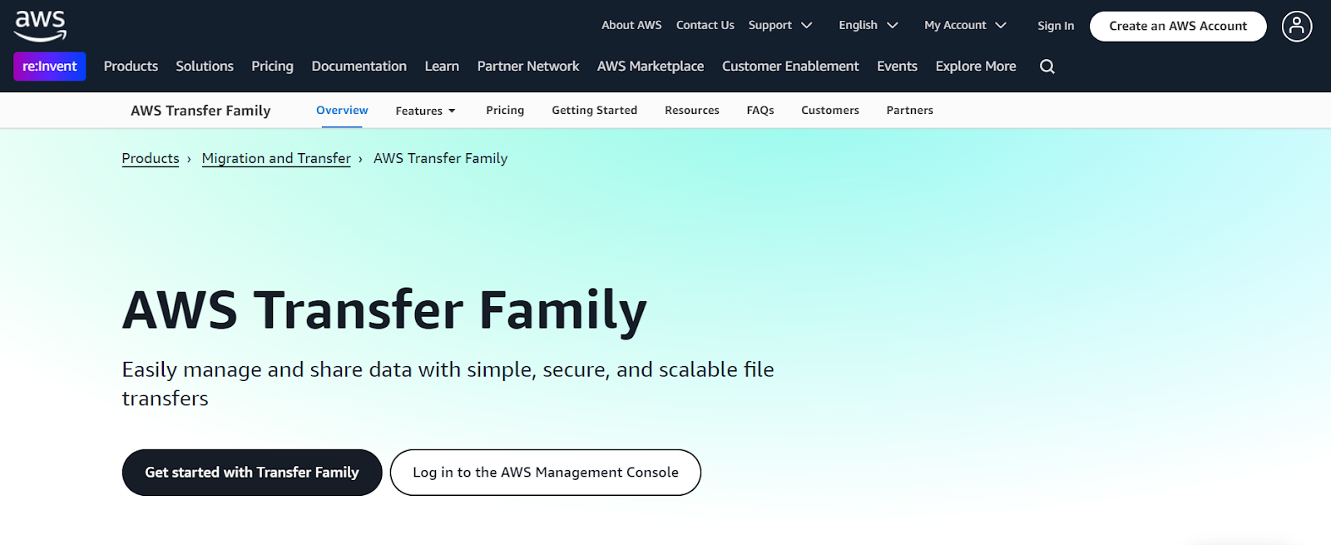This screenshot has width=1331, height=545.
Task: Select the FAQs tab
Action: (760, 110)
